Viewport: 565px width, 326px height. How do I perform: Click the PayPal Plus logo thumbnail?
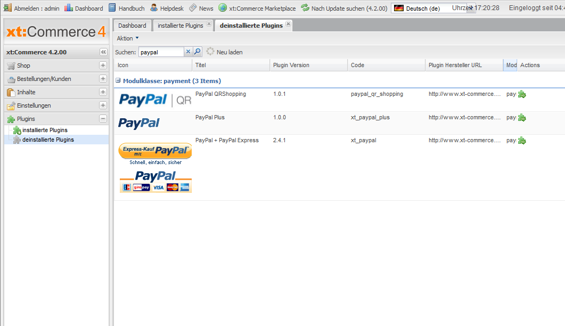coord(139,123)
